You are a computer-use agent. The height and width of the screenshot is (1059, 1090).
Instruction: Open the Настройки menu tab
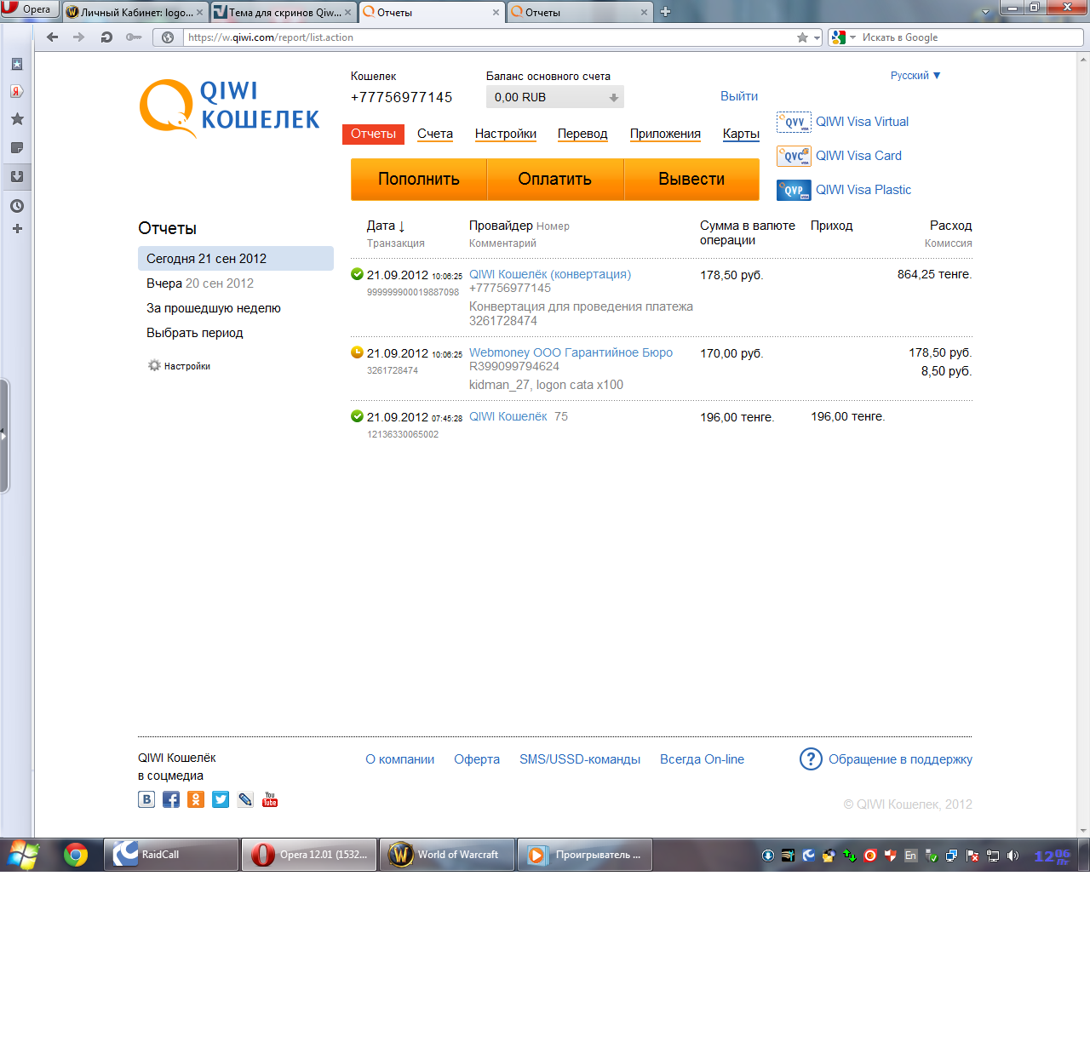pyautogui.click(x=506, y=134)
